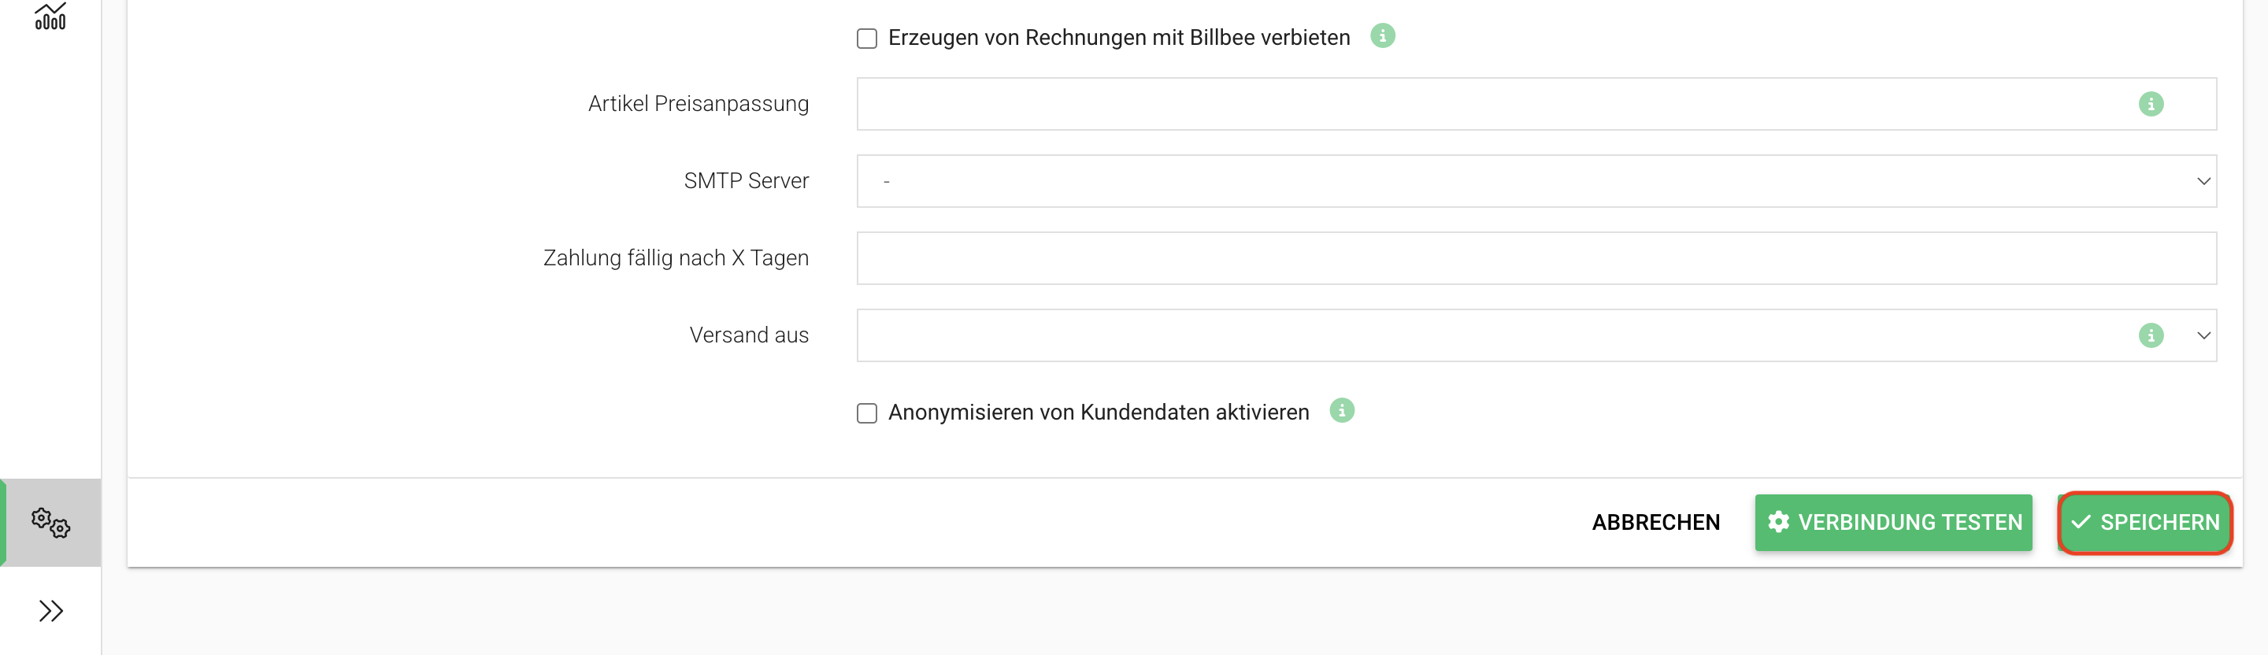Open the statistics chart icon in sidebar
This screenshot has height=655, width=2268.
pos(50,16)
